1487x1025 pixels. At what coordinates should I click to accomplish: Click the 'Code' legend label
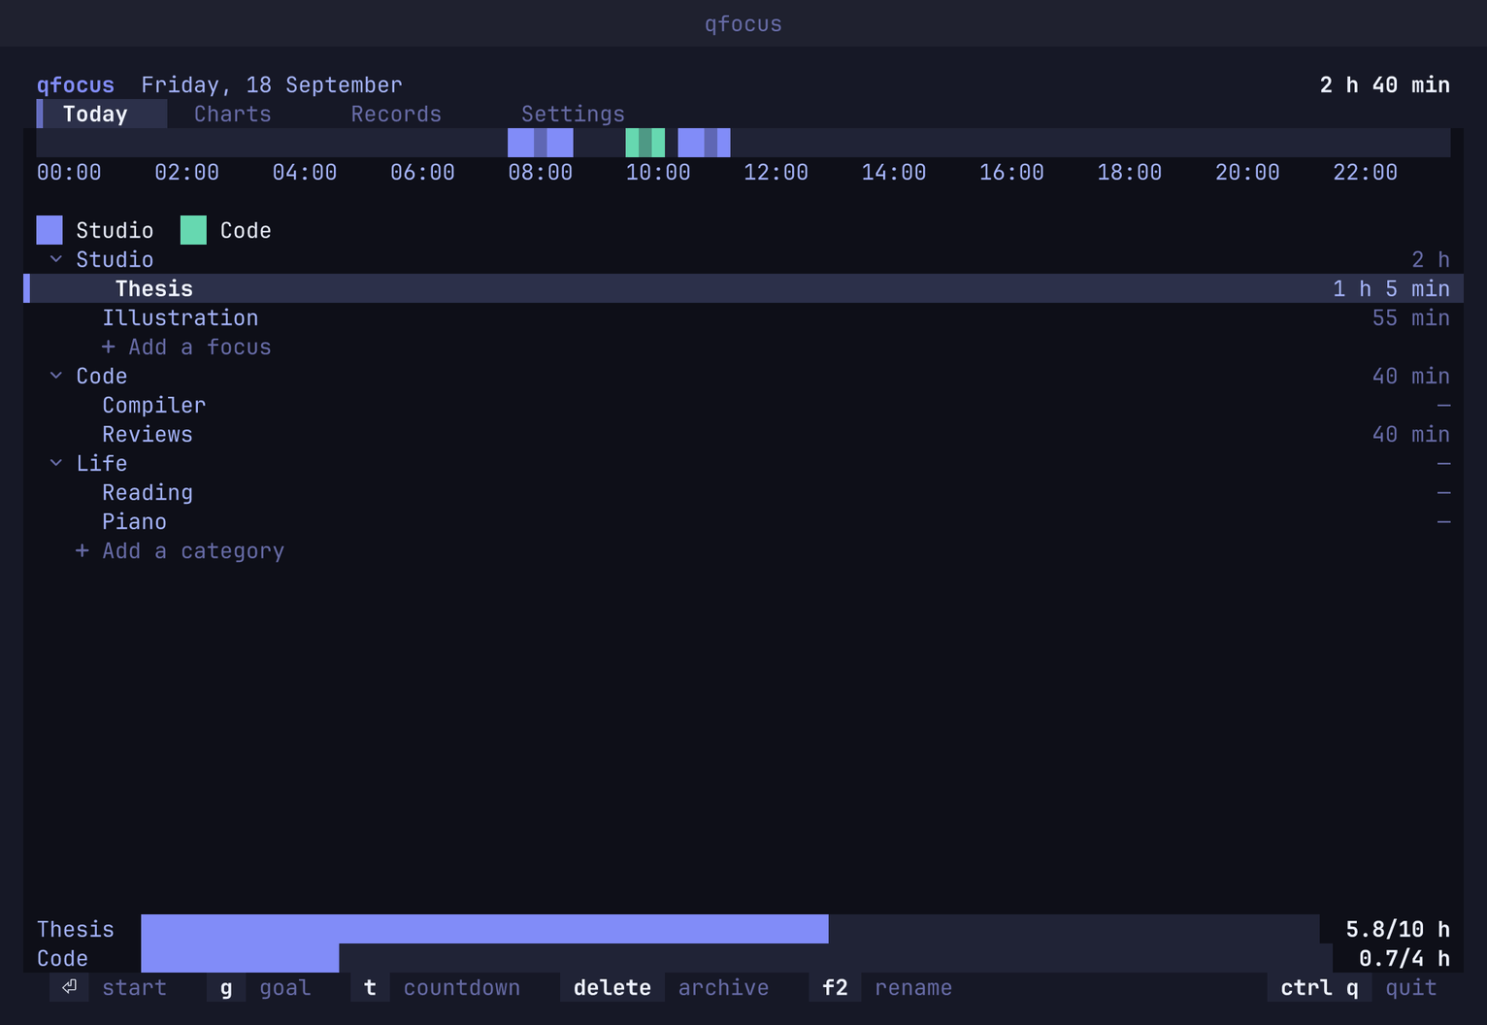(246, 230)
